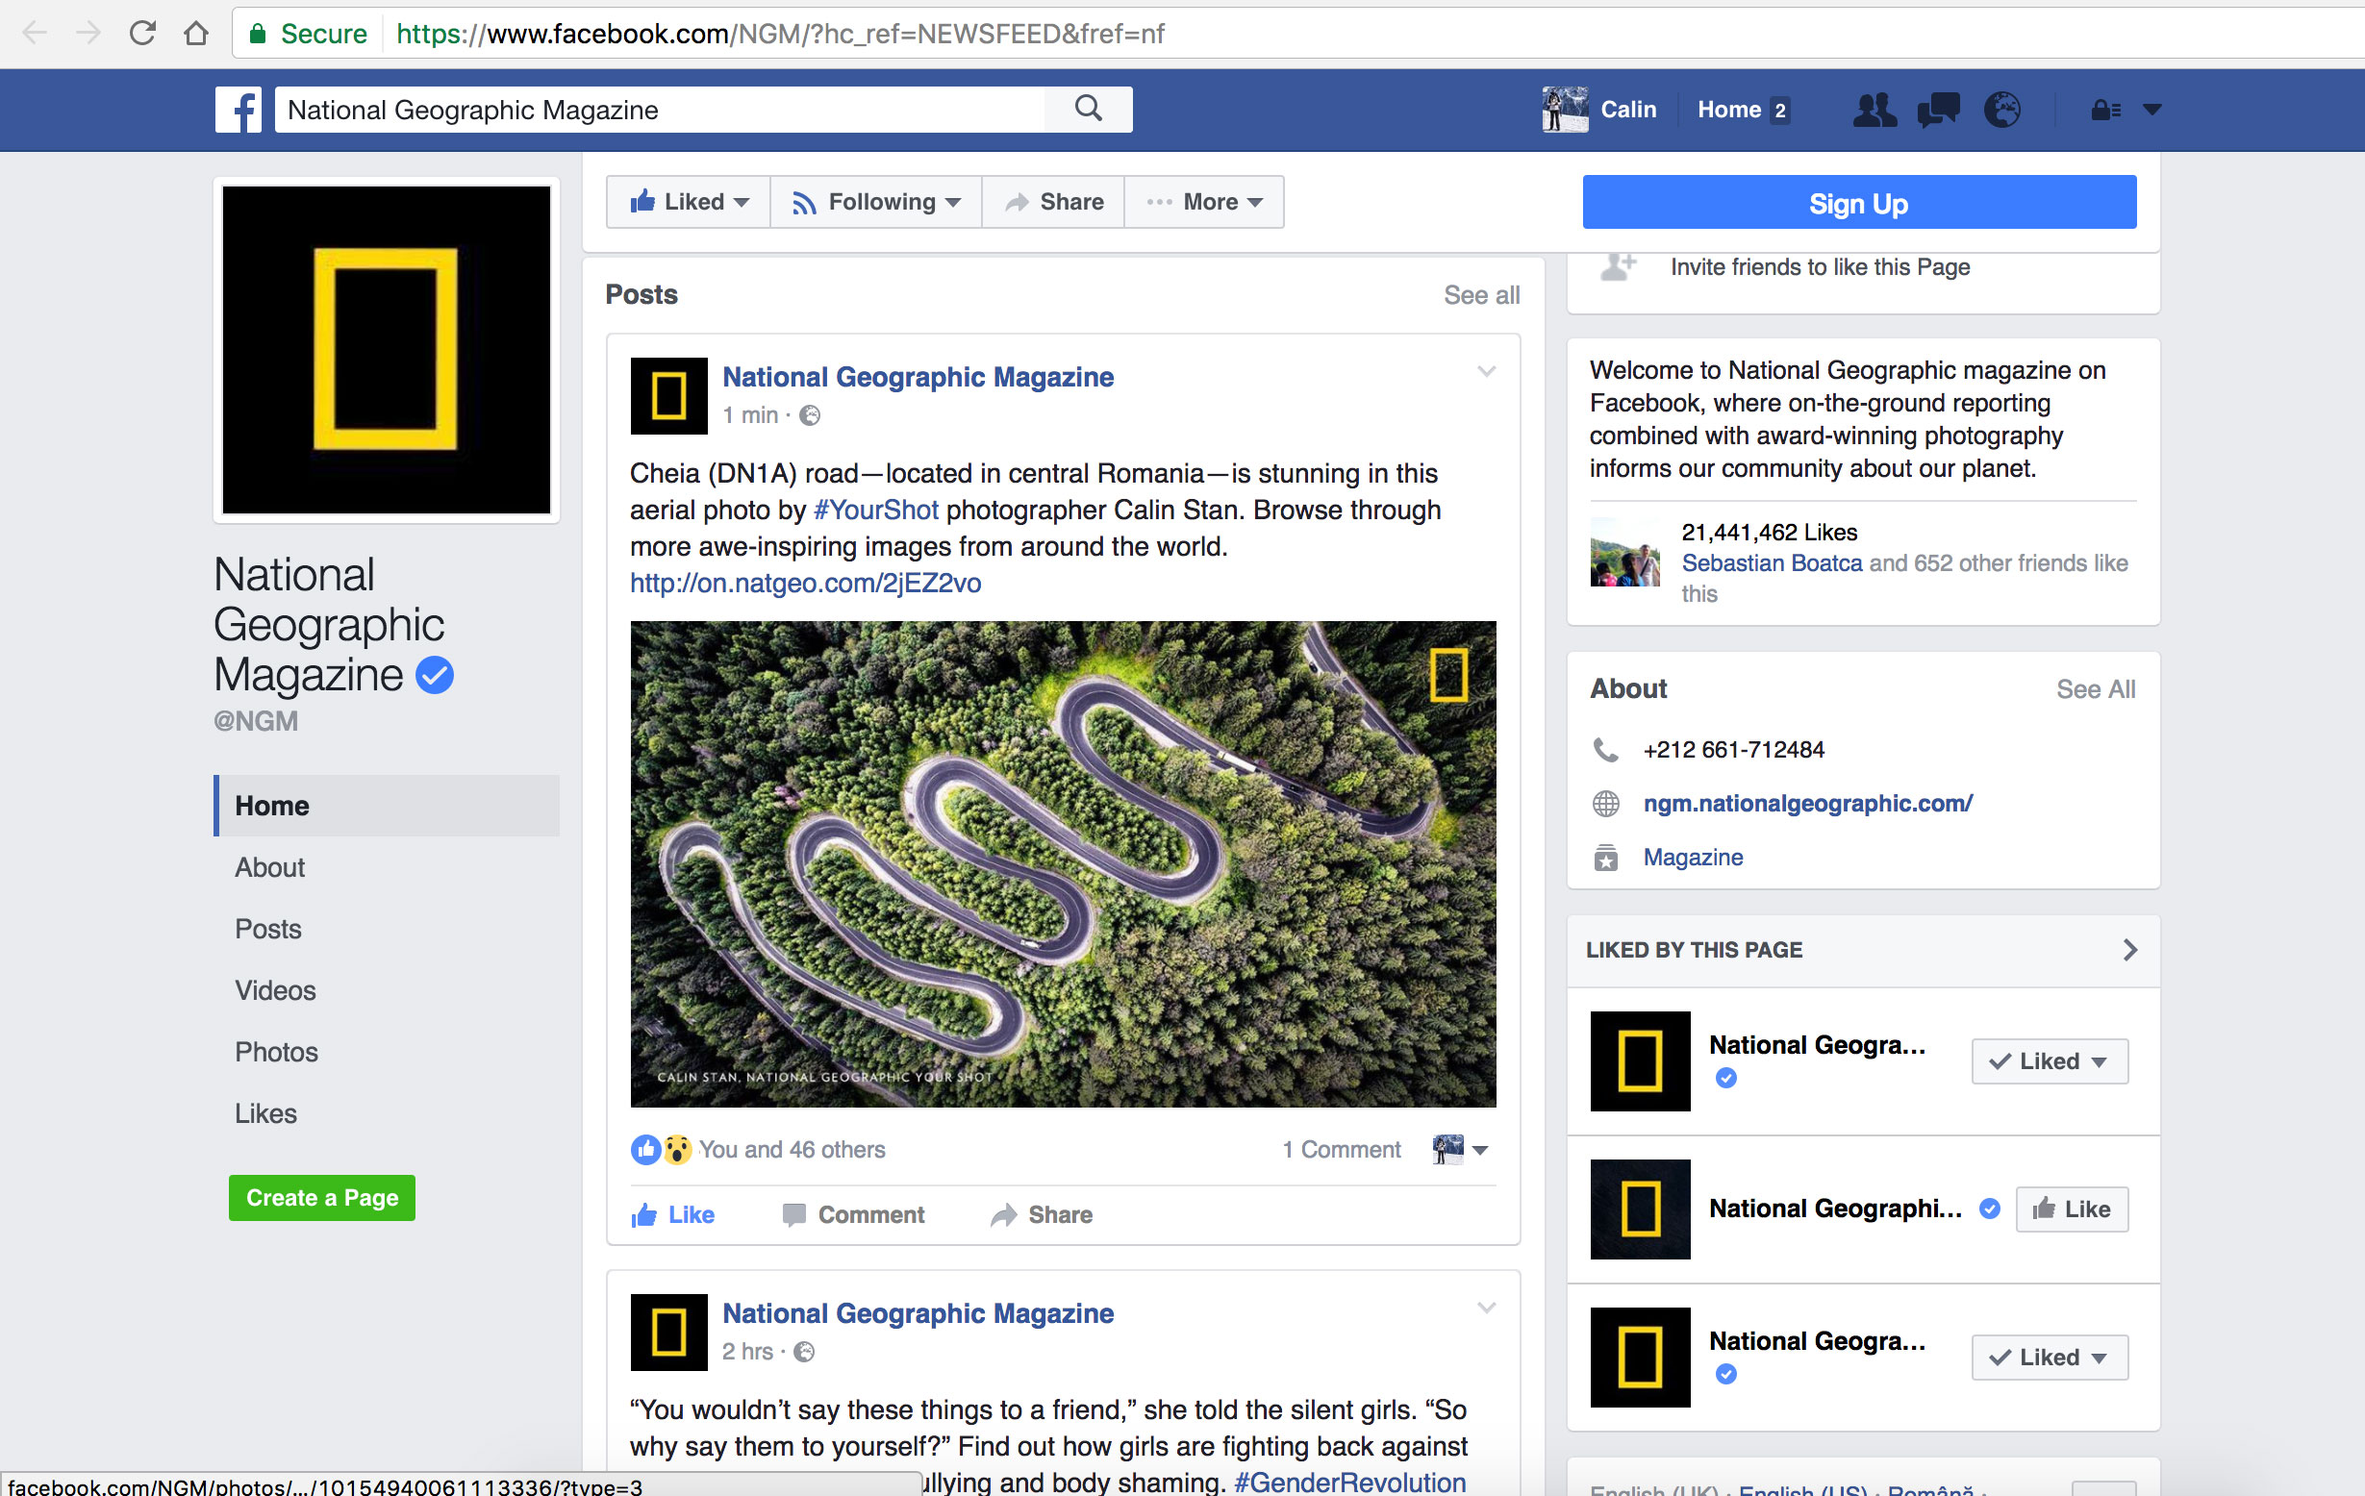This screenshot has height=1496, width=2365.
Task: Expand options chevron on first post
Action: (1486, 371)
